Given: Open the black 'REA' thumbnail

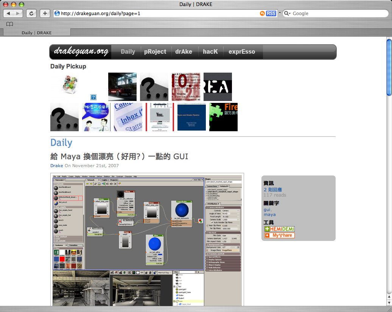Looking at the screenshot, I should pos(218,87).
